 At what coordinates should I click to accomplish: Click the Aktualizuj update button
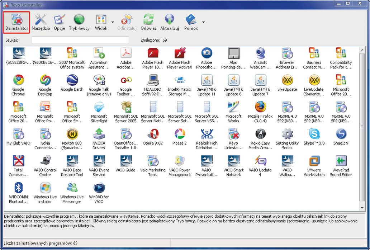pyautogui.click(x=169, y=22)
